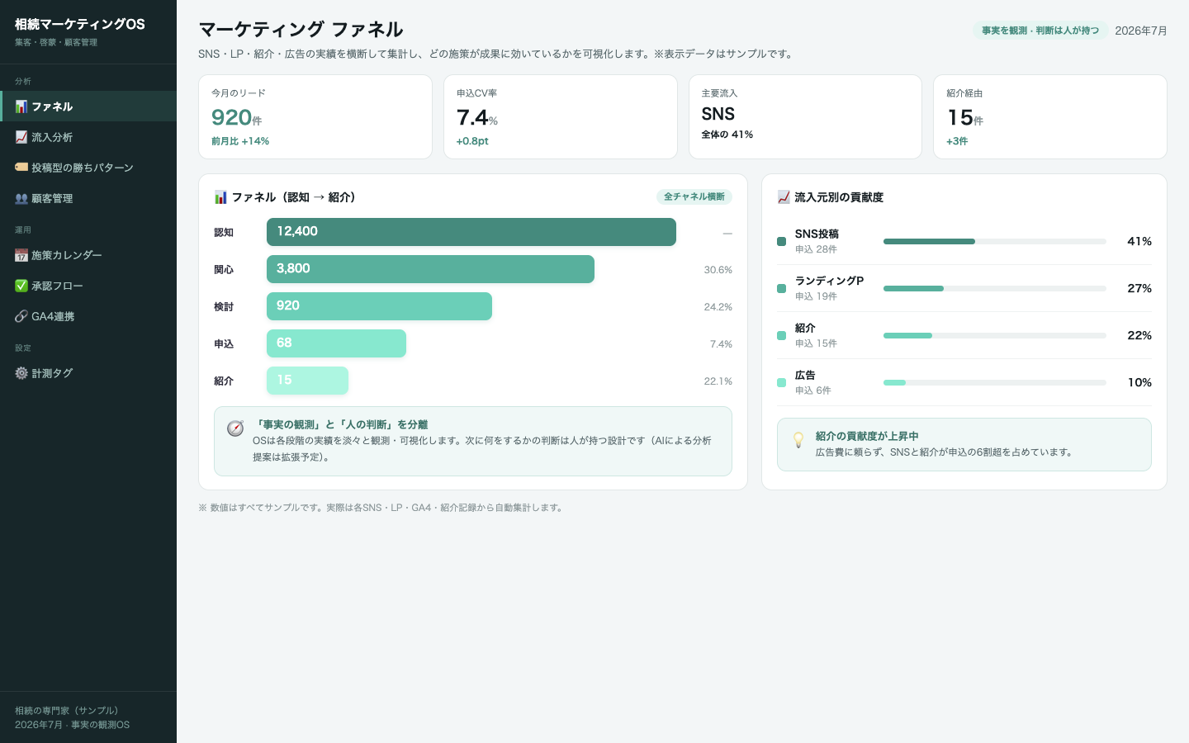Click the 投稿型の勝ちパターン tag icon
This screenshot has width=1189, height=743.
click(21, 168)
